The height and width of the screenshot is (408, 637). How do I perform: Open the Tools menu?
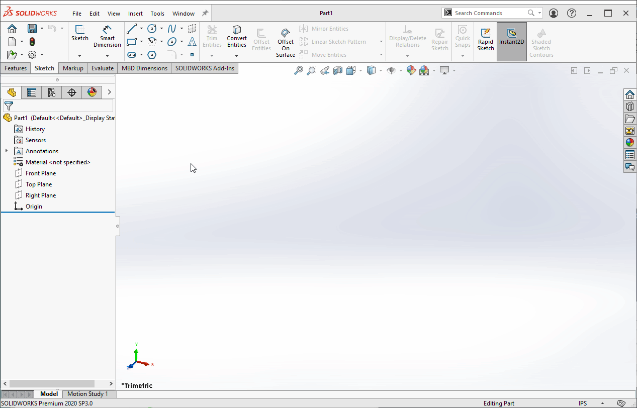[157, 14]
